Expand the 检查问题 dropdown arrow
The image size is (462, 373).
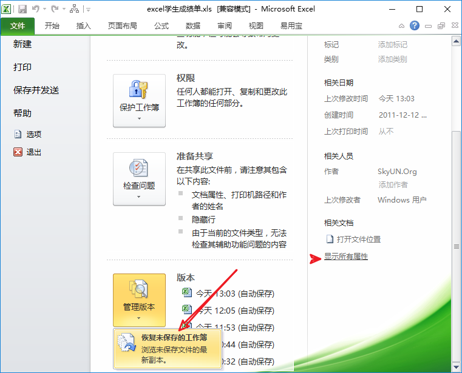(x=139, y=197)
